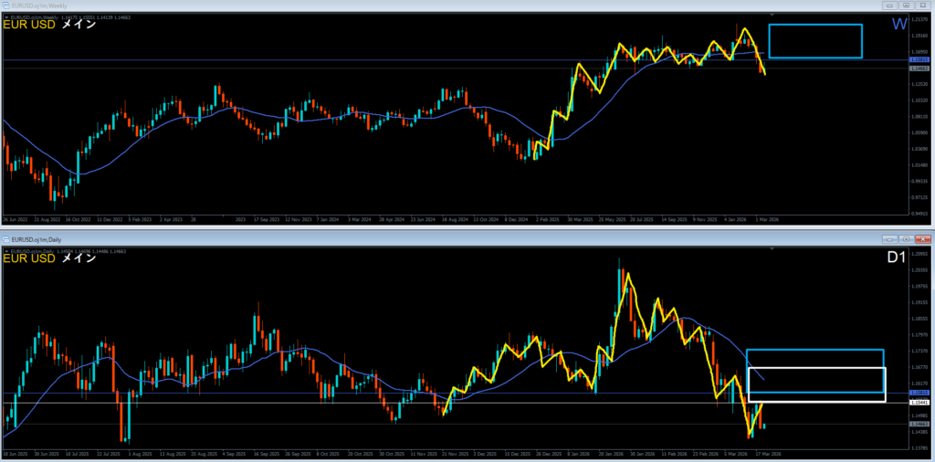Maximize the EURUSD Weekly chart window

click(x=906, y=5)
